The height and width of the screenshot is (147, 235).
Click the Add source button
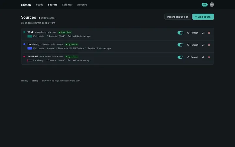(x=203, y=17)
